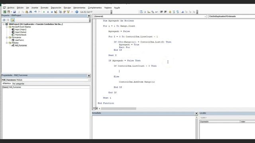Viewport: 255px width, 143px height.
Task: Click inside the Inmediato window text area
Action: 143,127
